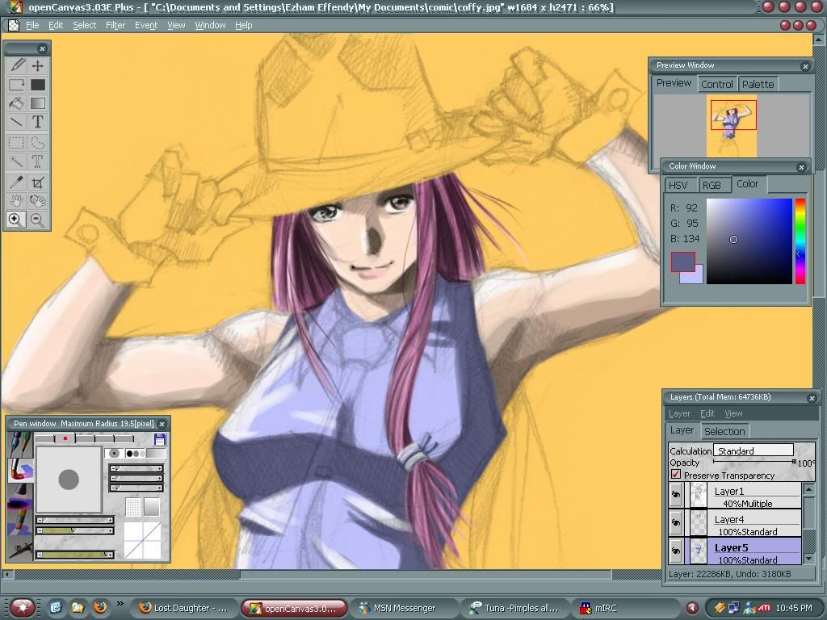The height and width of the screenshot is (620, 827).
Task: Open the Layer menu in the Layers panel
Action: pos(679,413)
